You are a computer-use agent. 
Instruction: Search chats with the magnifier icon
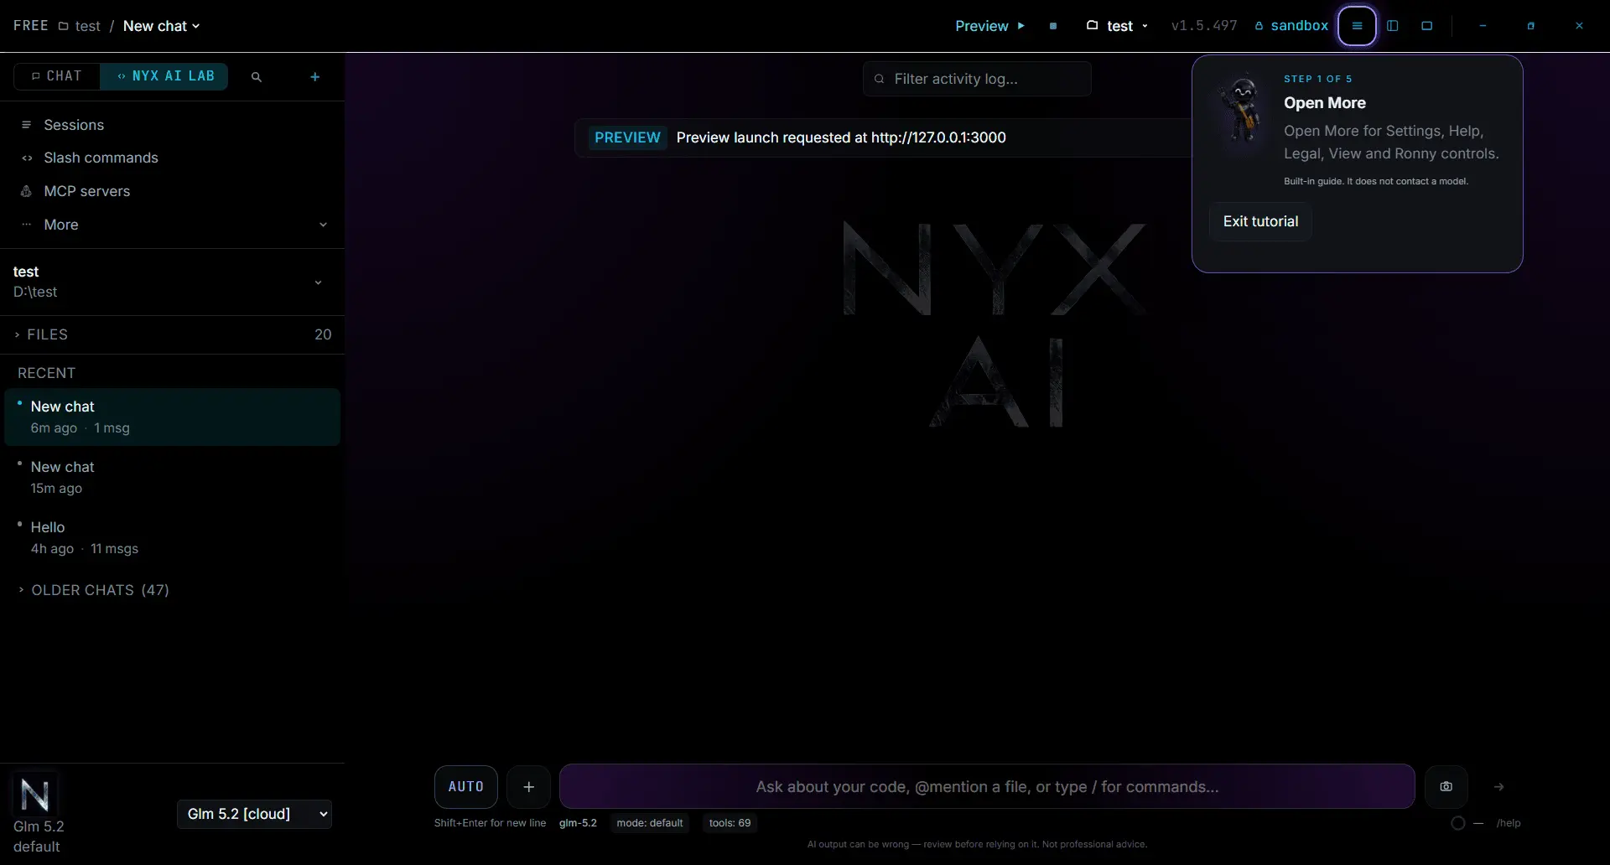click(x=257, y=76)
